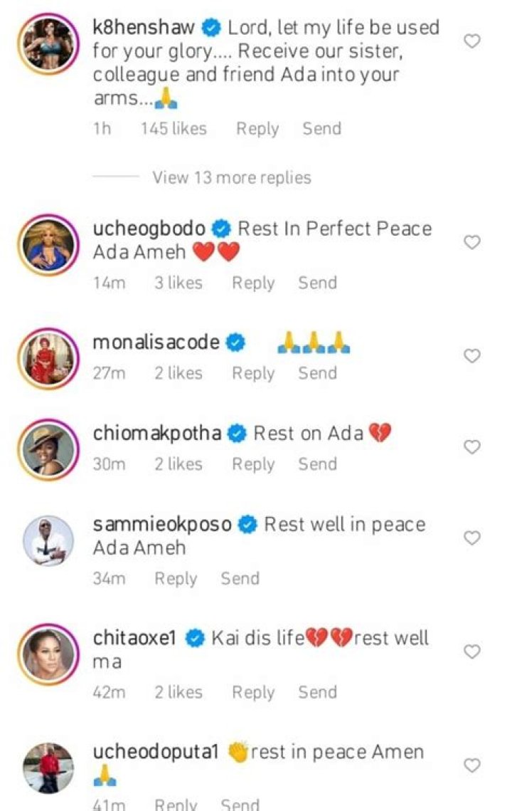Reply to sammieokposo's comment
Image resolution: width=512 pixels, height=811 pixels.
(x=176, y=578)
